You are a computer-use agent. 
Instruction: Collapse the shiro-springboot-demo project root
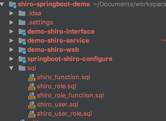coord(2,4)
